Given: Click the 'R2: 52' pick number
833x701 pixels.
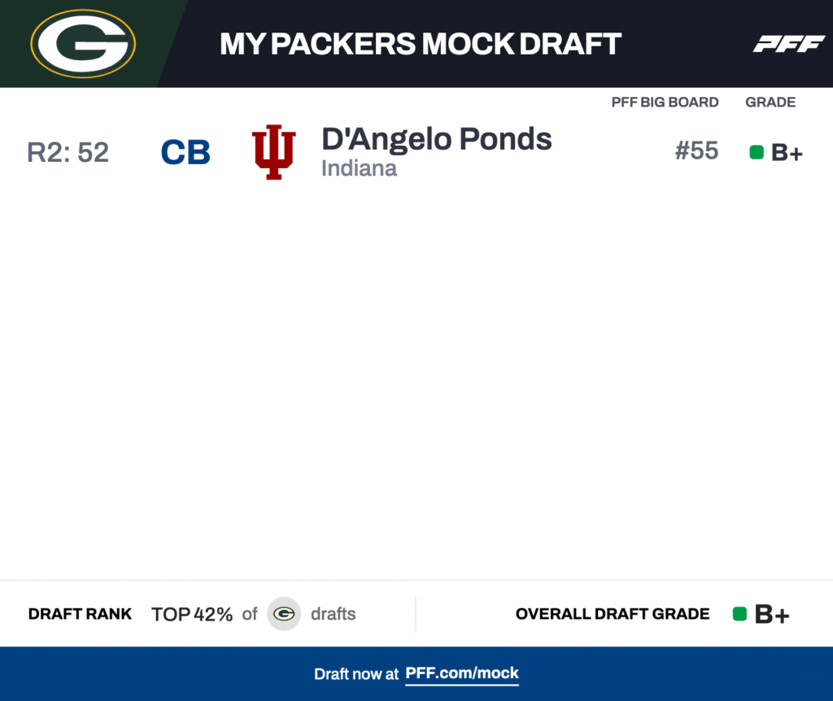Looking at the screenshot, I should (68, 152).
